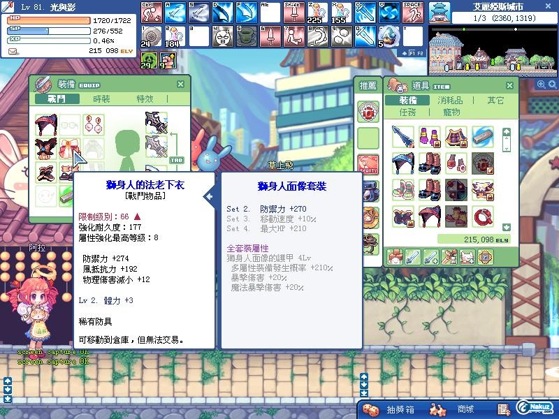This screenshot has height=419, width=559.
Task: Click the item panel scroll up arrow
Action: [x=506, y=131]
